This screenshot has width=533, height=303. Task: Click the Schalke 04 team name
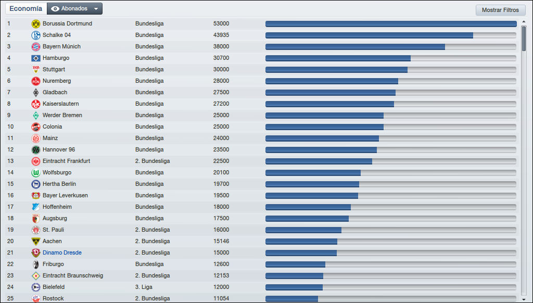pyautogui.click(x=57, y=35)
